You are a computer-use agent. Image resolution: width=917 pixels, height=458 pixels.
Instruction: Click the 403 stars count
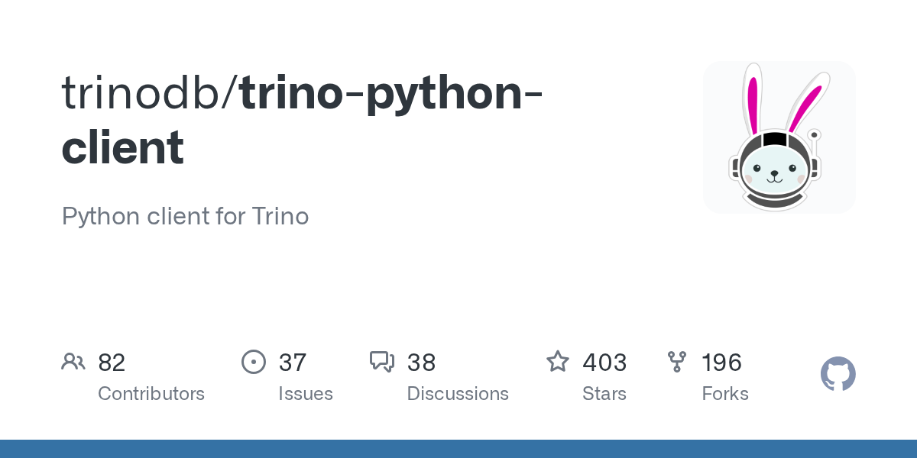tap(604, 363)
